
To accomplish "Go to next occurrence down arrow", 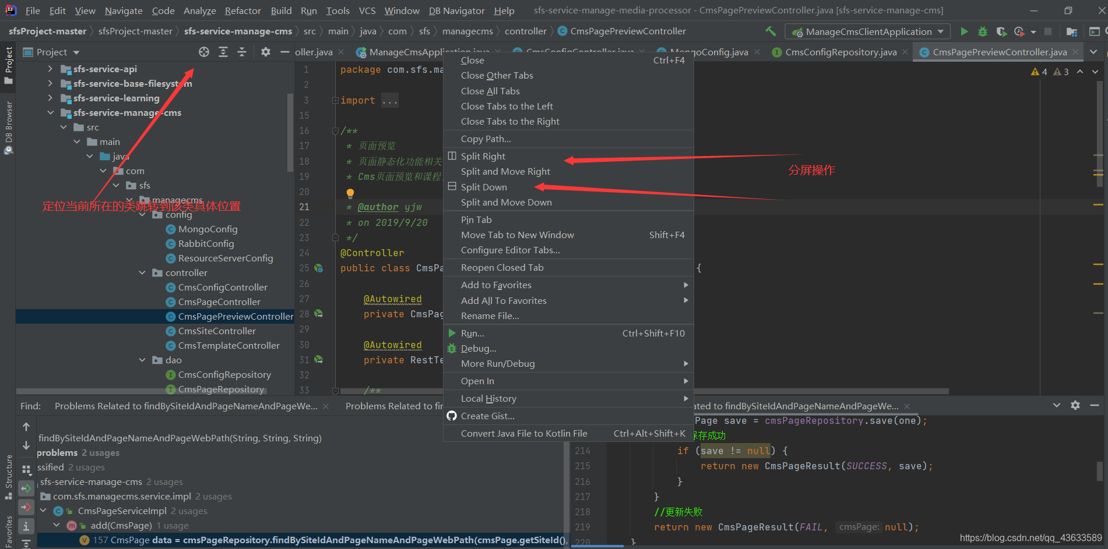I will [x=26, y=445].
